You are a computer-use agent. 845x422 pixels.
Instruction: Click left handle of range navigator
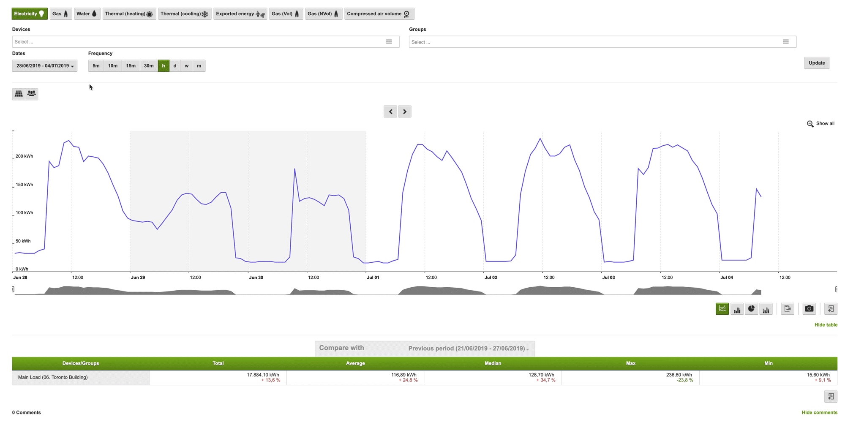click(x=13, y=289)
